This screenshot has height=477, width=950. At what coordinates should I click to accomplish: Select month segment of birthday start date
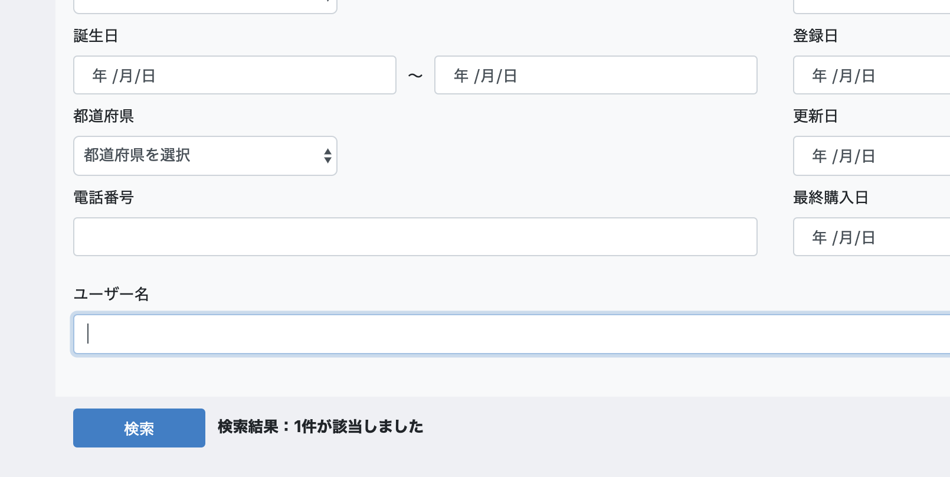point(126,76)
